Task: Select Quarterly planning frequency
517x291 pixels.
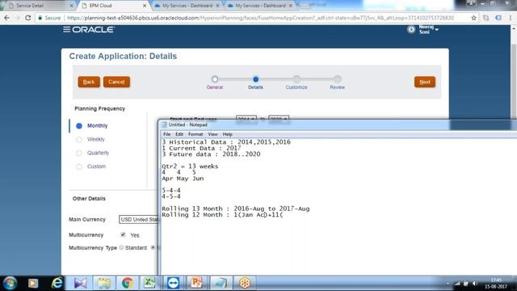Action: coord(79,153)
